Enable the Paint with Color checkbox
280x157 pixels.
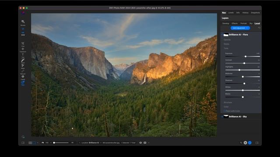(225, 111)
